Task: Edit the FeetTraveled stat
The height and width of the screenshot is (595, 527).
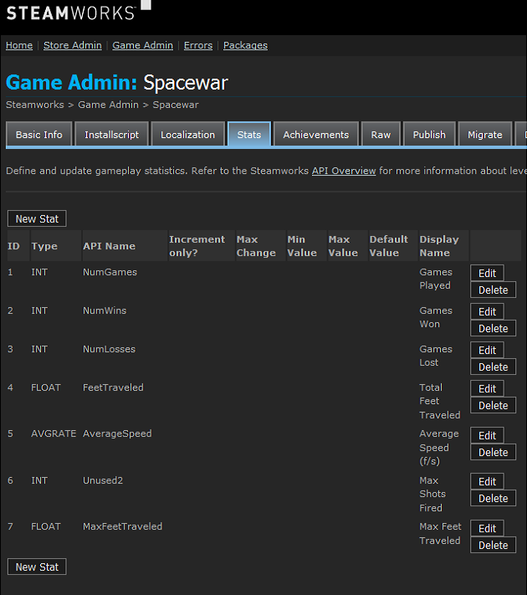Action: [x=487, y=388]
